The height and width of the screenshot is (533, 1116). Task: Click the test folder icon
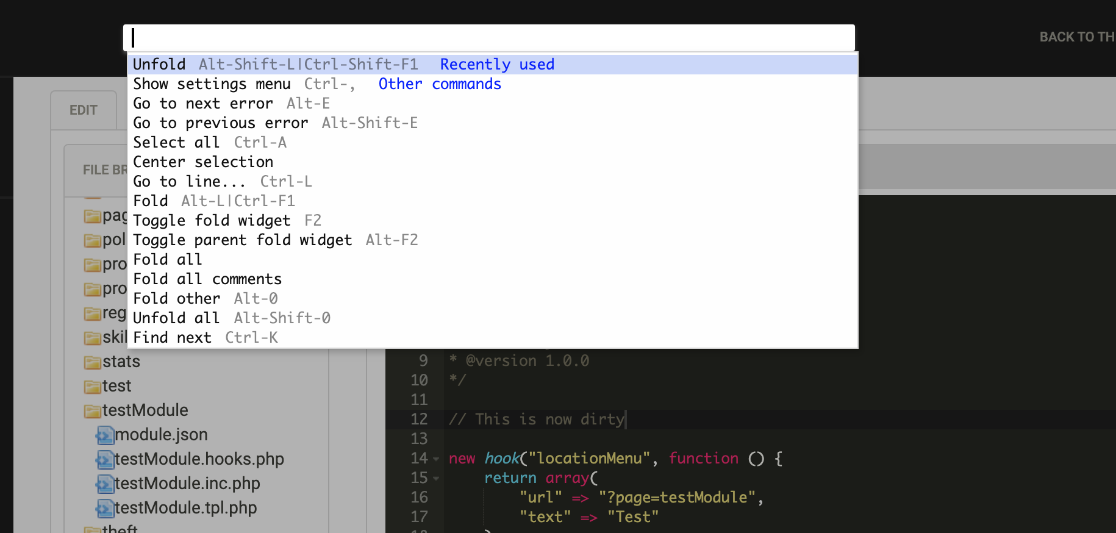click(93, 387)
